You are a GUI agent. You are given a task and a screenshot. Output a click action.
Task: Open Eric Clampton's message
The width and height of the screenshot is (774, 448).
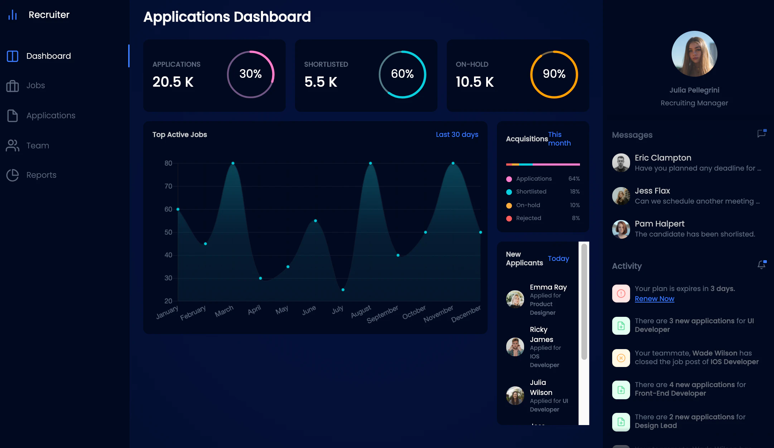click(689, 163)
